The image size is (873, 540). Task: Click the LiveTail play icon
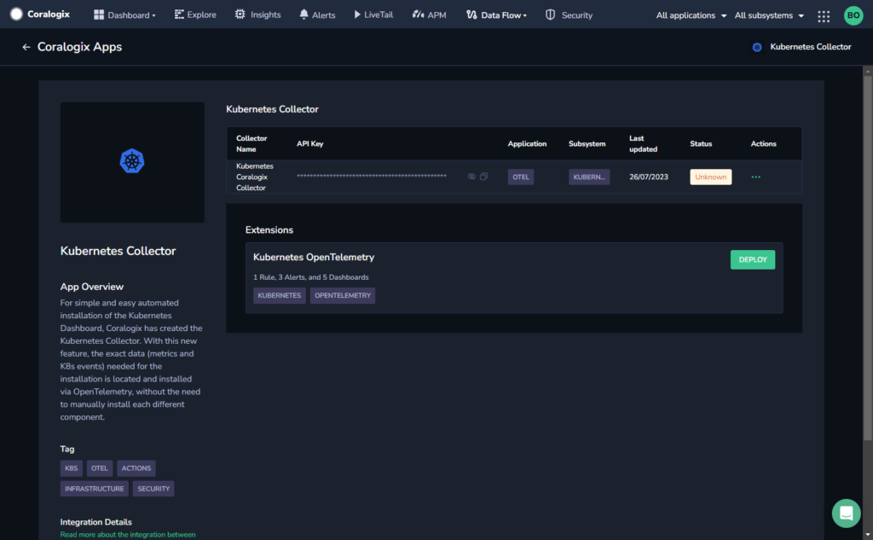coord(357,15)
